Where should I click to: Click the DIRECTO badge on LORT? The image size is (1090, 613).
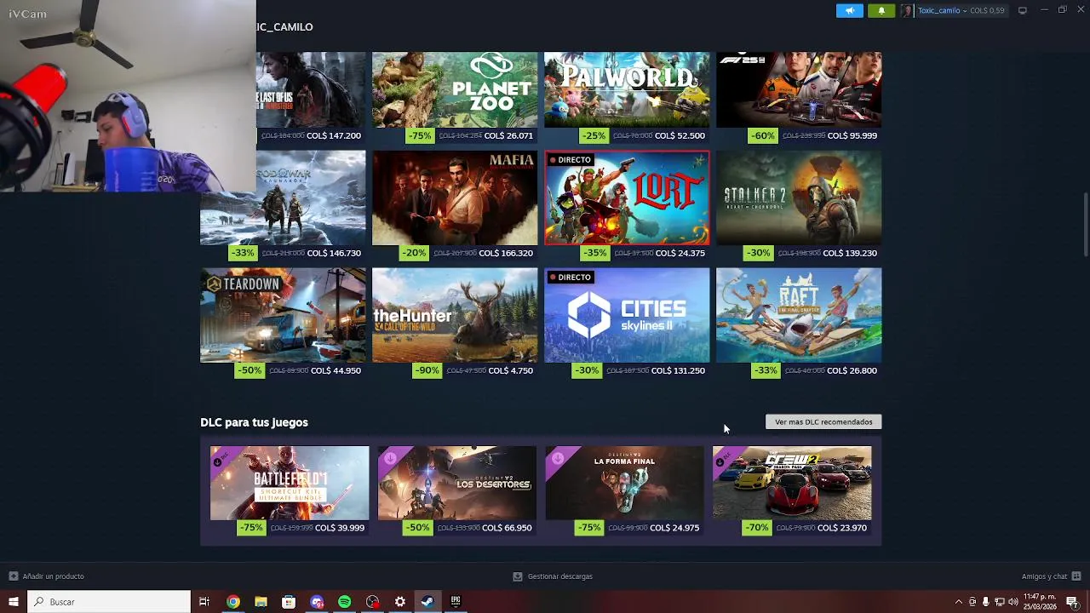pos(570,160)
